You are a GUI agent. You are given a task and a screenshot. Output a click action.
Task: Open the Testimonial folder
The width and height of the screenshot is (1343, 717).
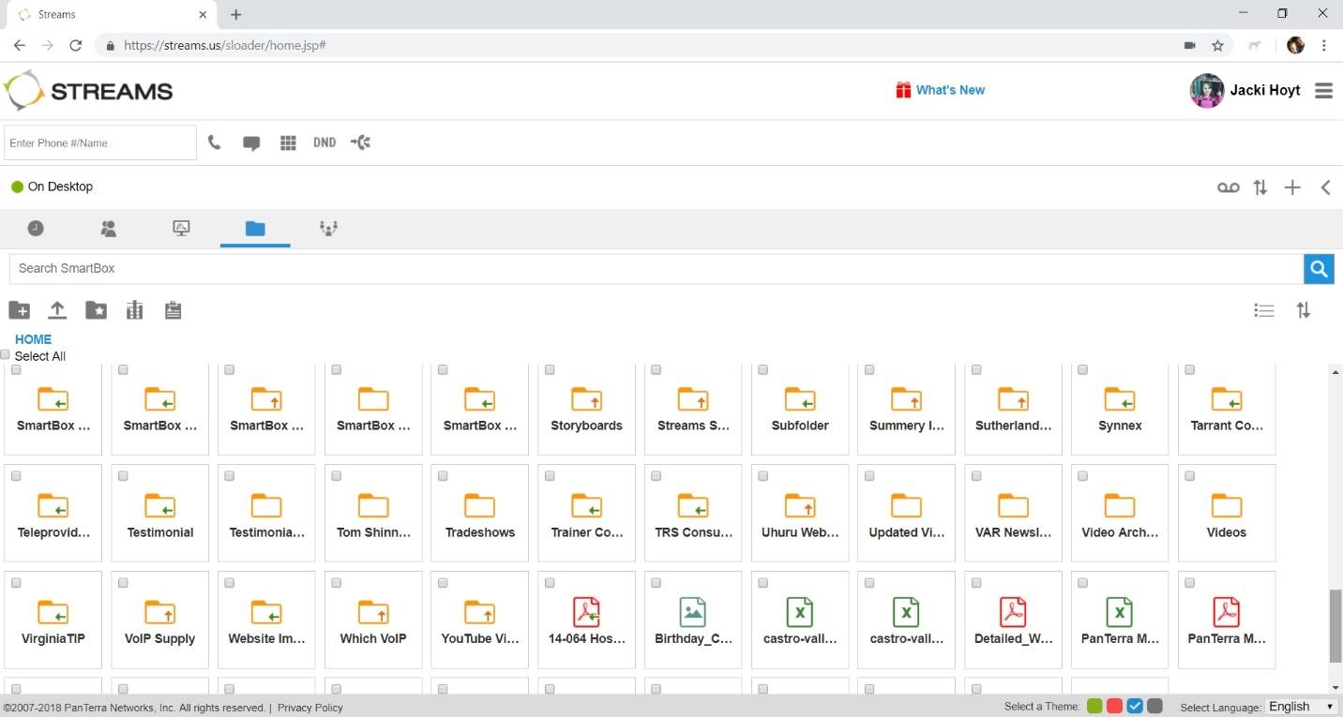coord(160,507)
